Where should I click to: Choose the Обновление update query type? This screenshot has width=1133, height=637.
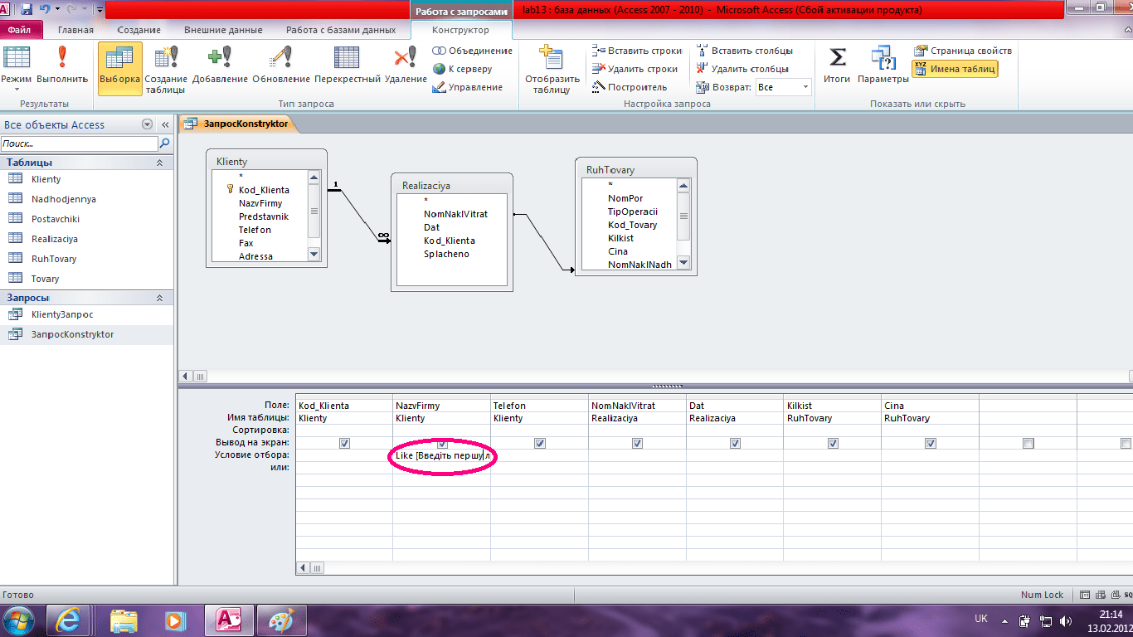click(x=281, y=66)
